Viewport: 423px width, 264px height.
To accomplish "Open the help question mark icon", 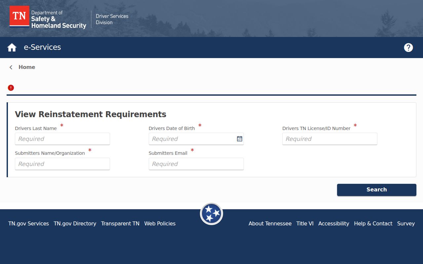I will pyautogui.click(x=408, y=48).
